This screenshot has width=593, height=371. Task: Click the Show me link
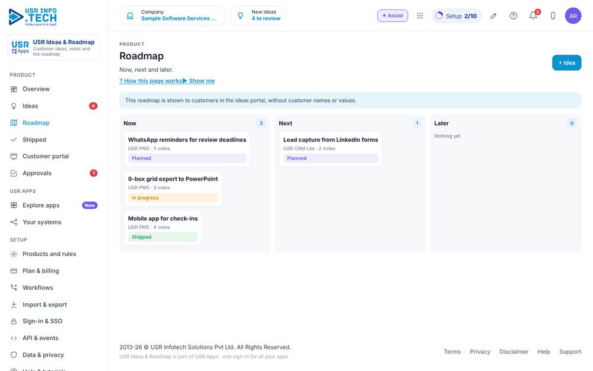click(199, 81)
